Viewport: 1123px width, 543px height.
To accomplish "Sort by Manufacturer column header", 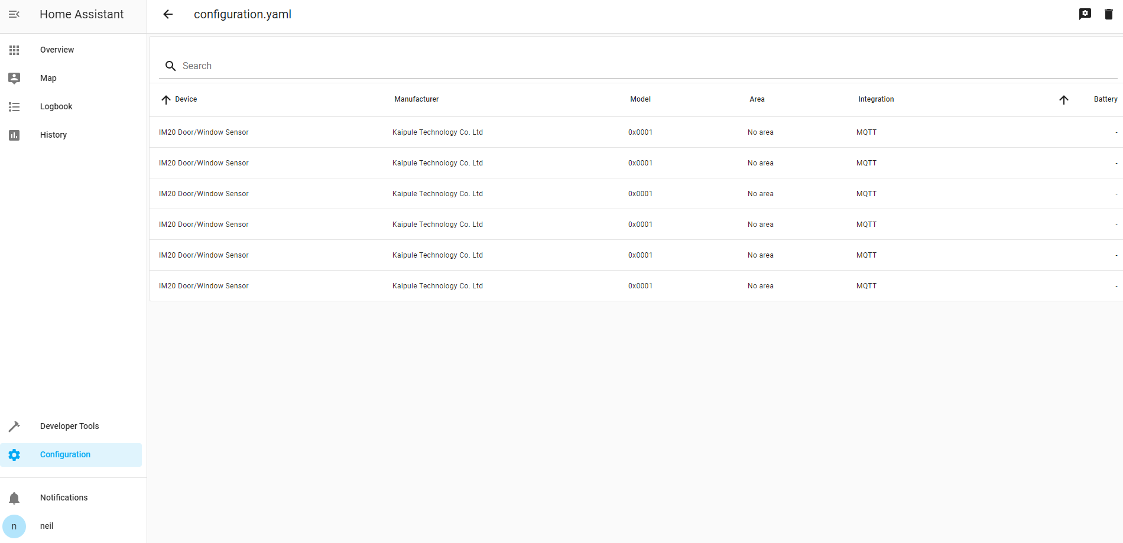I will (x=417, y=99).
